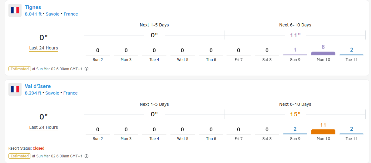Select Val d'Isere Mon 10 orange snow bar
The image size is (371, 163).
coord(323,132)
